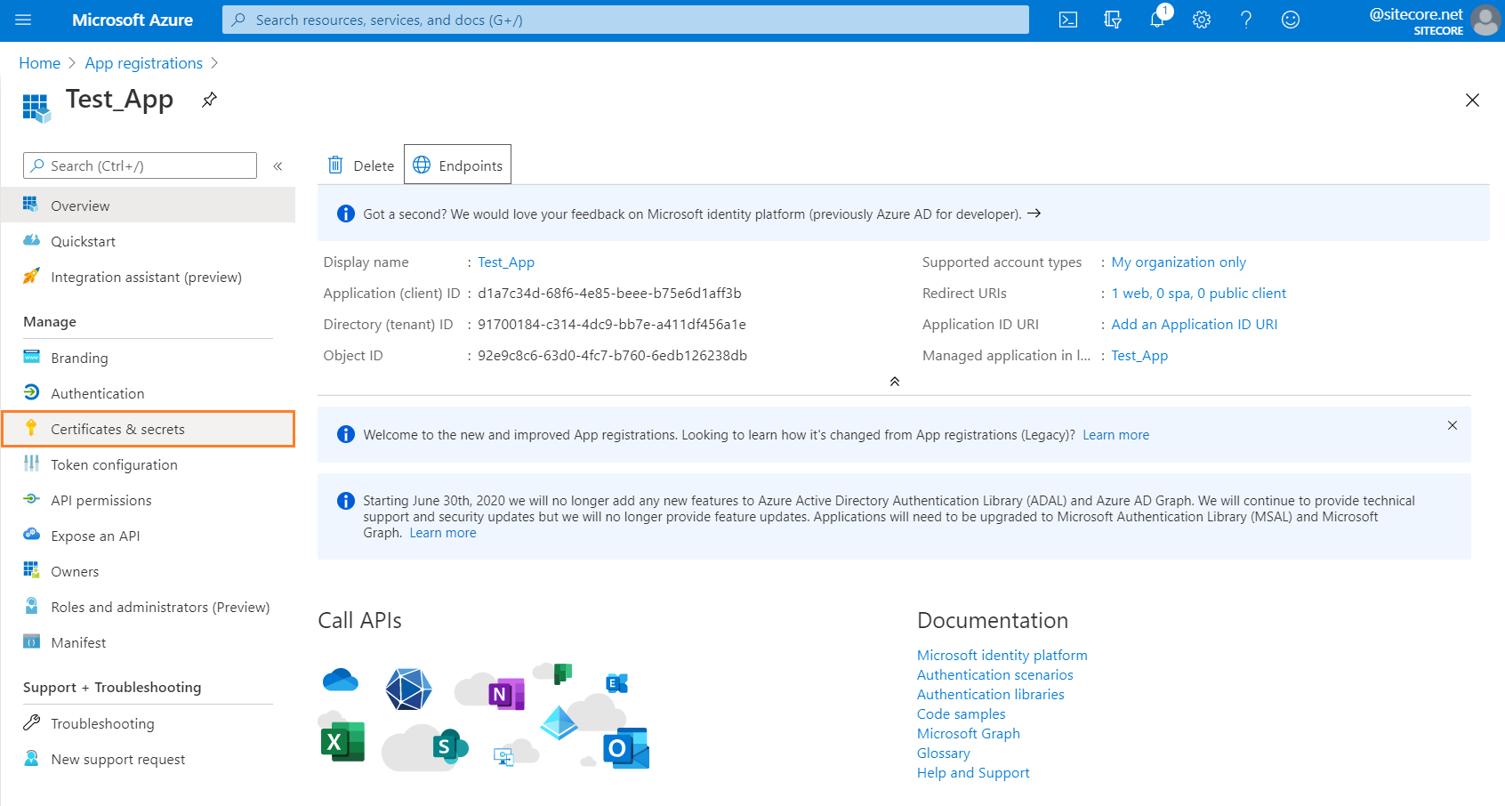Click the OneDrive cloud icon
This screenshot has height=806, width=1505.
(340, 681)
